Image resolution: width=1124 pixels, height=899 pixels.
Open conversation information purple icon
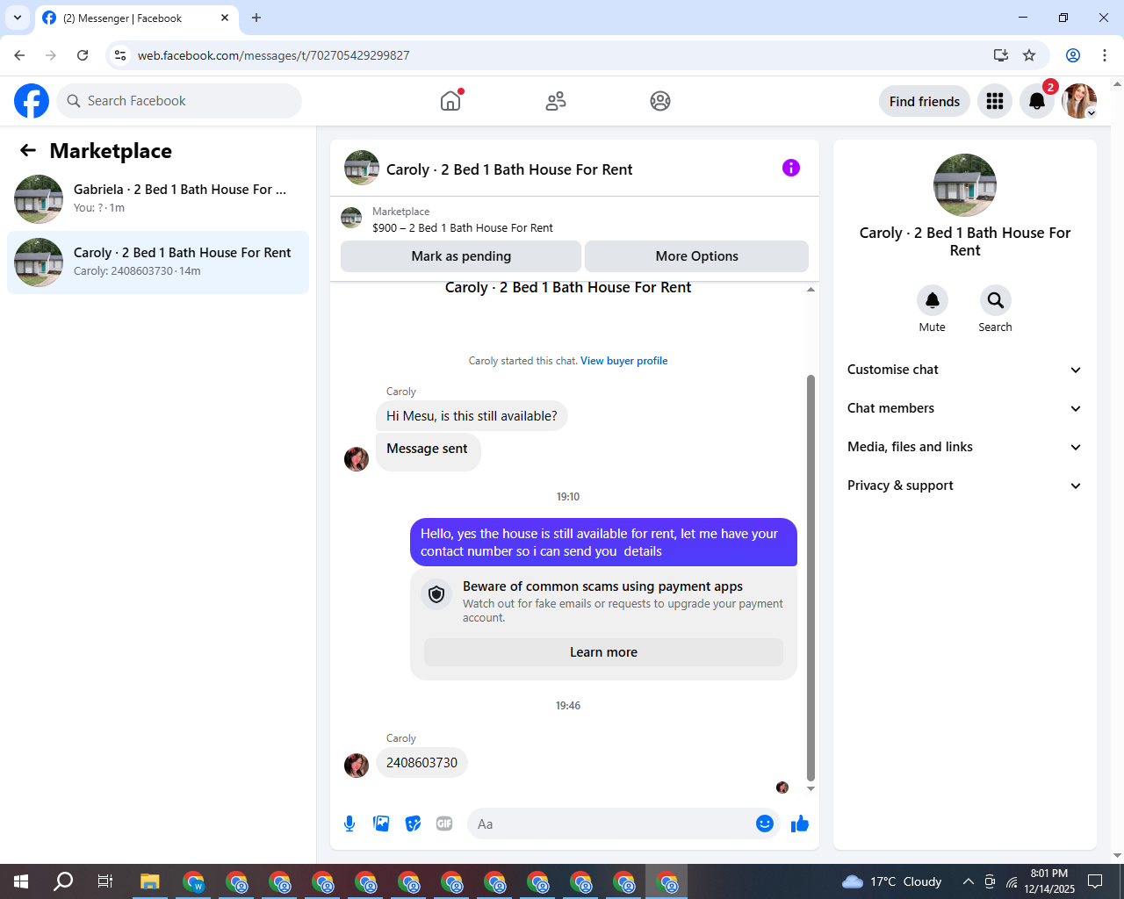pyautogui.click(x=791, y=168)
